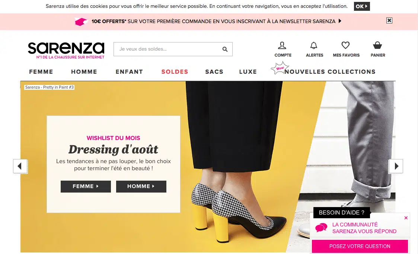Click the Femme wishlist button
This screenshot has width=418, height=254.
(x=86, y=187)
